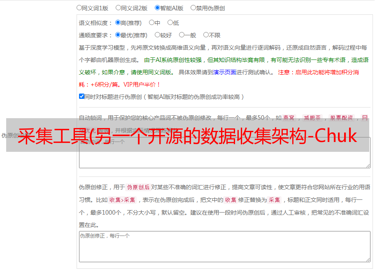Set 通顺度要求 to 一般
Image resolution: width=375 pixels, height=270 pixels.
pos(182,35)
